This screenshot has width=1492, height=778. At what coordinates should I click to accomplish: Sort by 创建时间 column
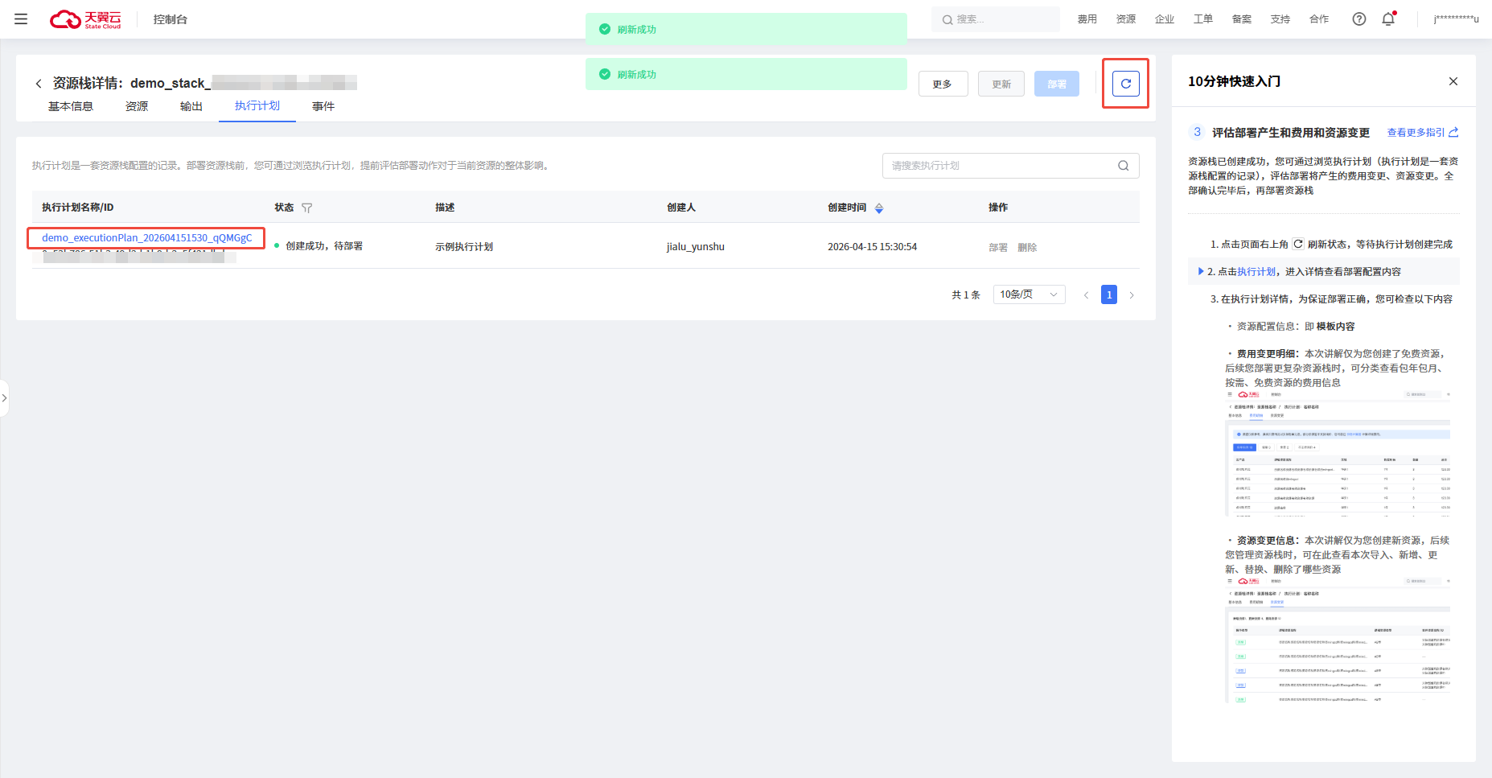click(879, 208)
